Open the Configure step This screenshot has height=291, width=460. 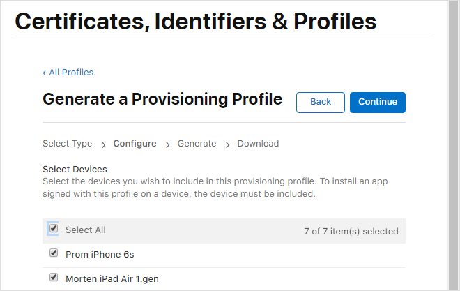tap(135, 144)
